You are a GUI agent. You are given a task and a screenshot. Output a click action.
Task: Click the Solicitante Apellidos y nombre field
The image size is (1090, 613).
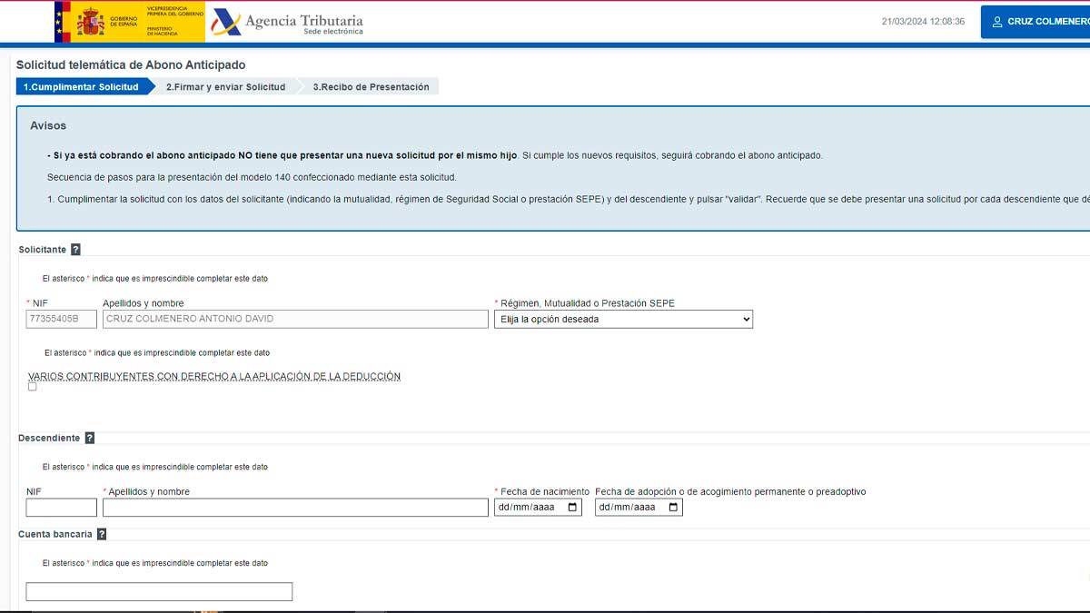[295, 319]
